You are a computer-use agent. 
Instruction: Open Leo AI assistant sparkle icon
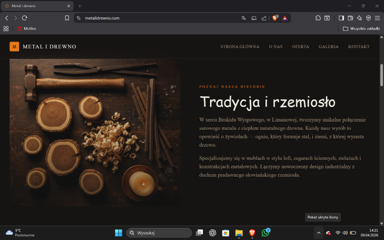(x=359, y=18)
